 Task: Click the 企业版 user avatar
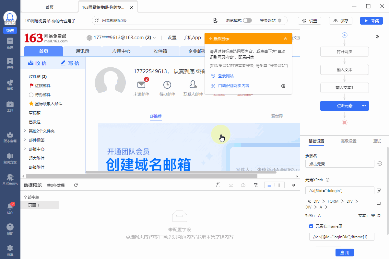[x=10, y=18]
